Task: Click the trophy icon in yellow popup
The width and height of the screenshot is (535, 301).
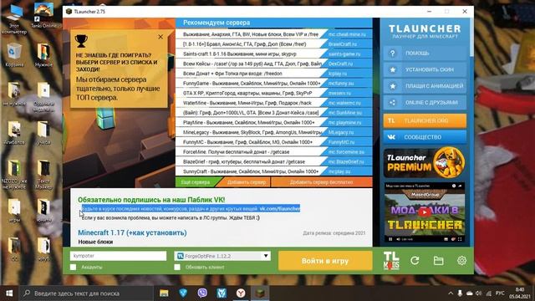Action: coord(81,41)
